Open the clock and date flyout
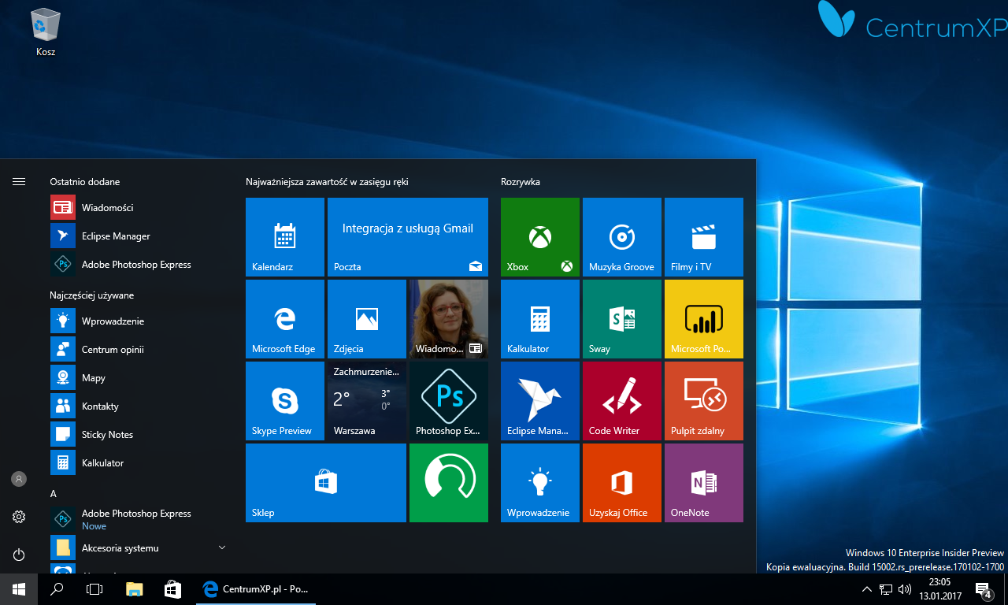The image size is (1008, 605). pyautogui.click(x=939, y=589)
